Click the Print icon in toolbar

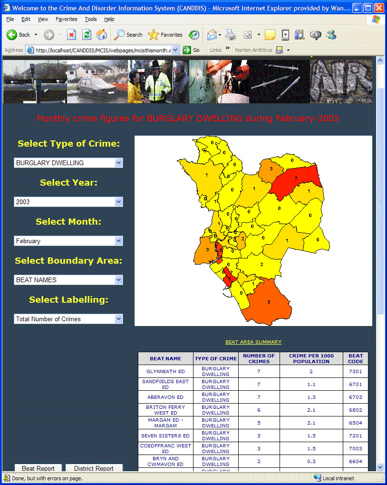231,35
